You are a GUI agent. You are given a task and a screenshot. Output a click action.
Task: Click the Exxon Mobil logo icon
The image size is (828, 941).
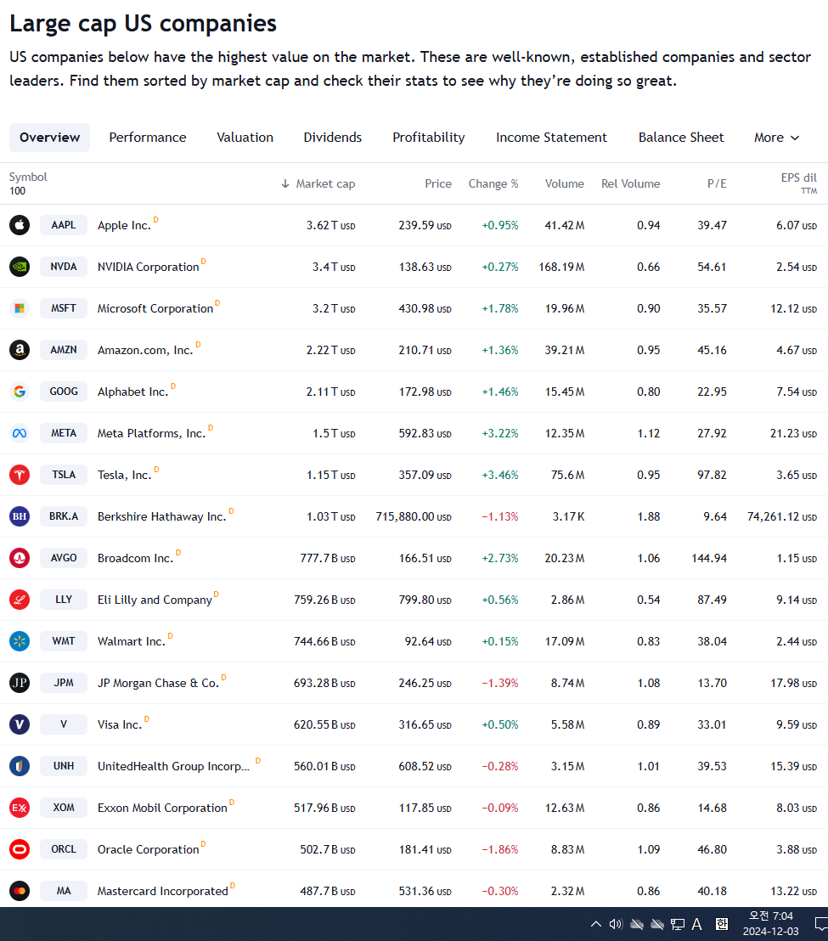click(20, 808)
